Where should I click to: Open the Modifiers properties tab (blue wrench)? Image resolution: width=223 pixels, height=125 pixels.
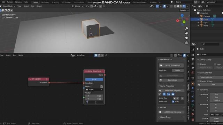coord(193,88)
